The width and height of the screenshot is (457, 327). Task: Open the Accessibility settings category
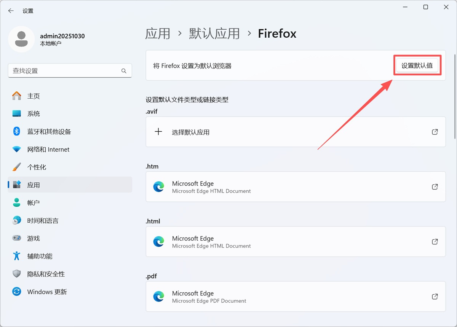tap(40, 256)
